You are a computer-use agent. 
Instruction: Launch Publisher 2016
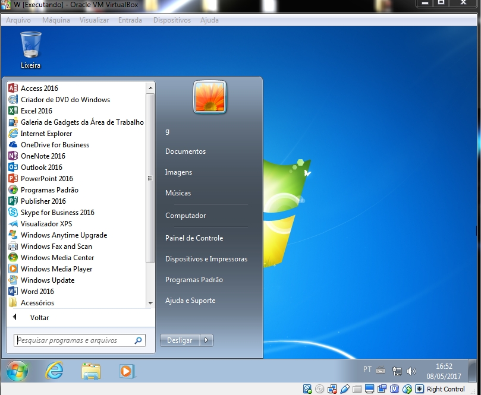37,201
